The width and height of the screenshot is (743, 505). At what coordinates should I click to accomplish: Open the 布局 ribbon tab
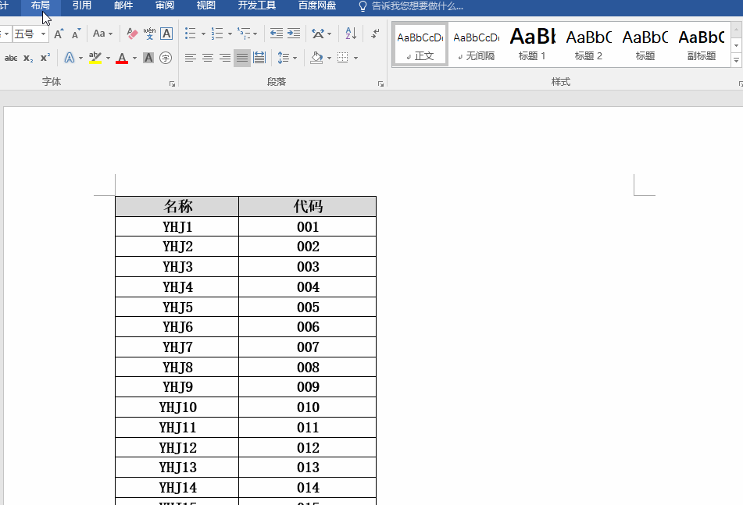[x=41, y=5]
